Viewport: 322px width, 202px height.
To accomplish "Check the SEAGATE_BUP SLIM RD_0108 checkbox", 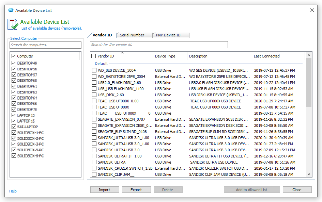I will (x=94, y=132).
